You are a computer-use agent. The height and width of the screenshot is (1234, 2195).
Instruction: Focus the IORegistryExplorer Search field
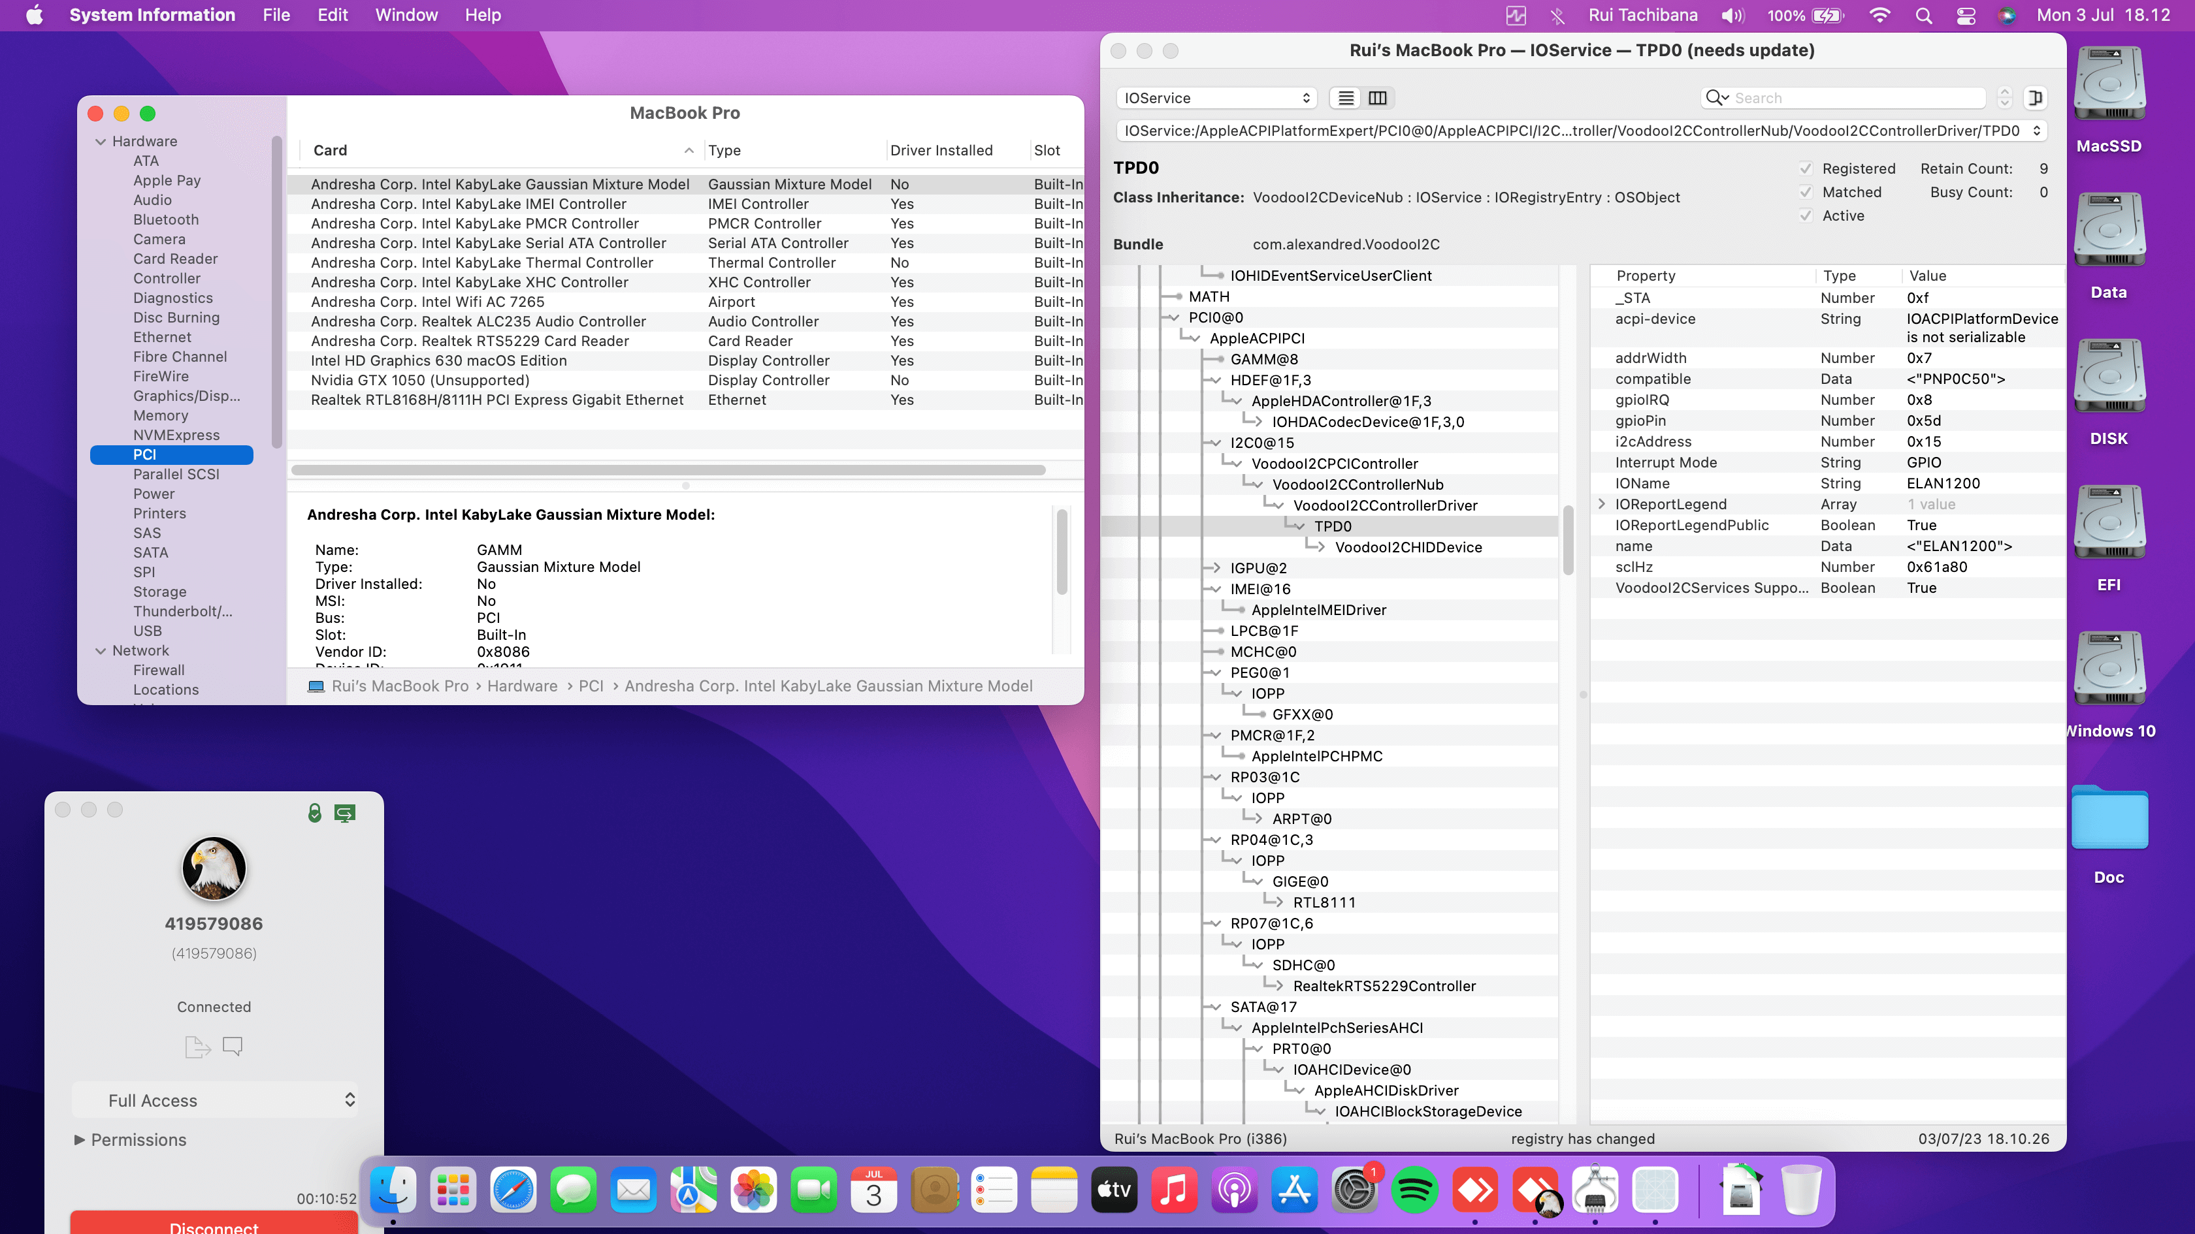(x=1843, y=98)
